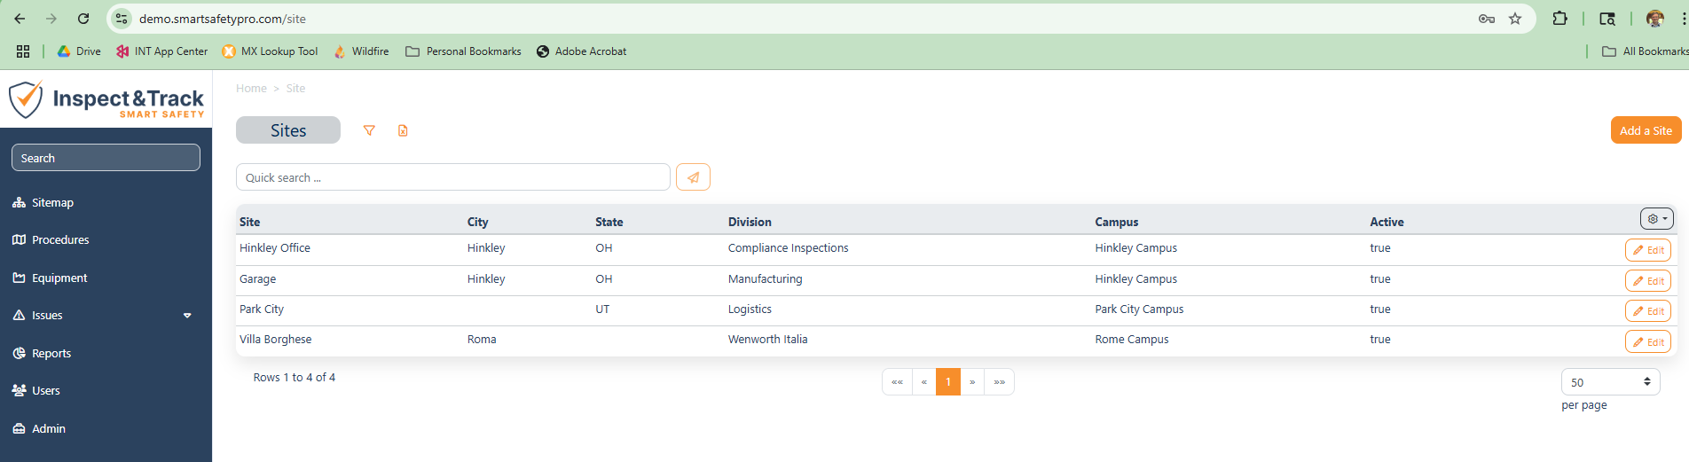Open the rows per page selector
This screenshot has width=1689, height=462.
[1610, 382]
